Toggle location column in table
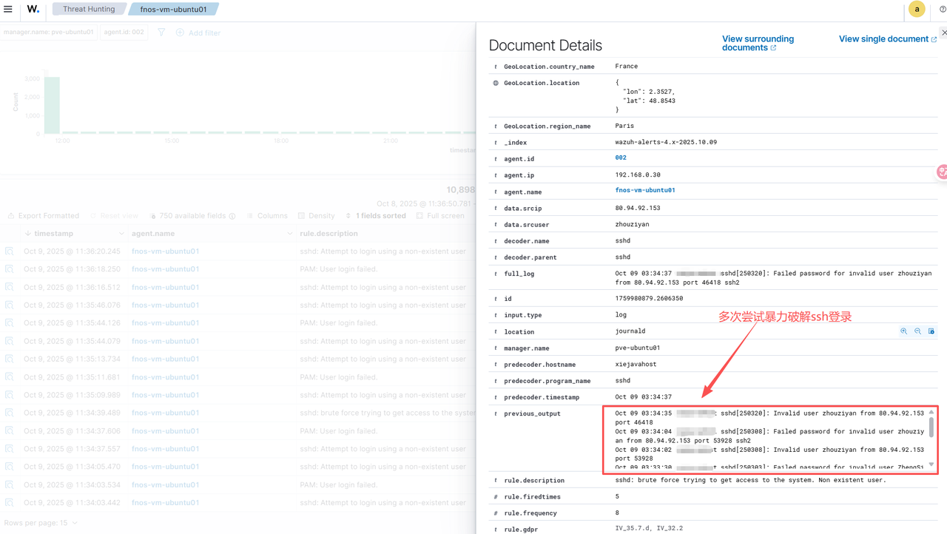Viewport: 947px width, 534px height. 931,331
